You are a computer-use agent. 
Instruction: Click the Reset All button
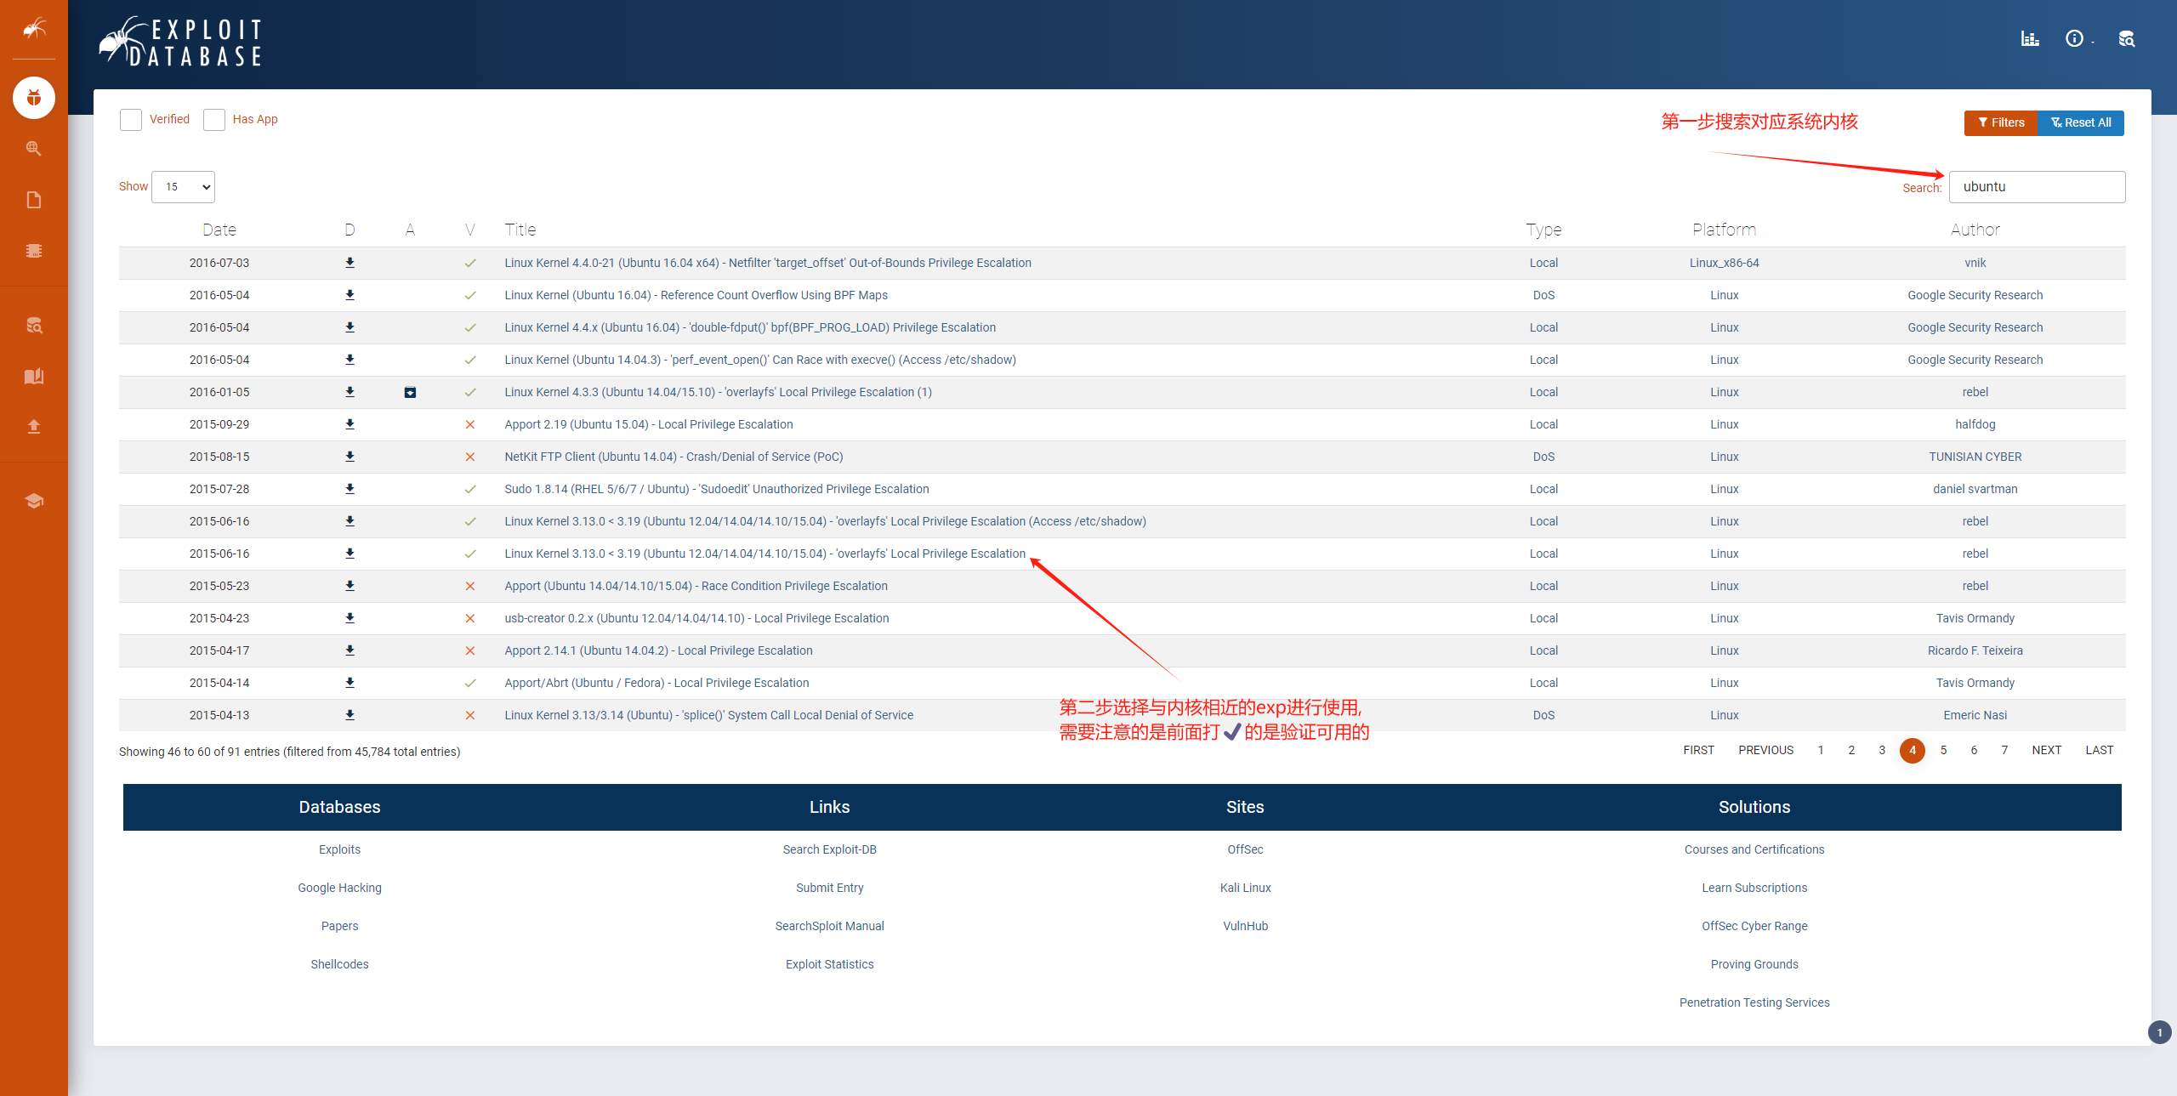(x=2080, y=122)
